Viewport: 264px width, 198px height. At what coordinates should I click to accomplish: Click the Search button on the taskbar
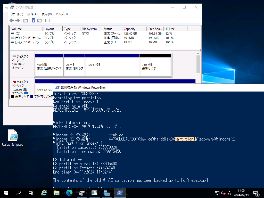(18, 193)
